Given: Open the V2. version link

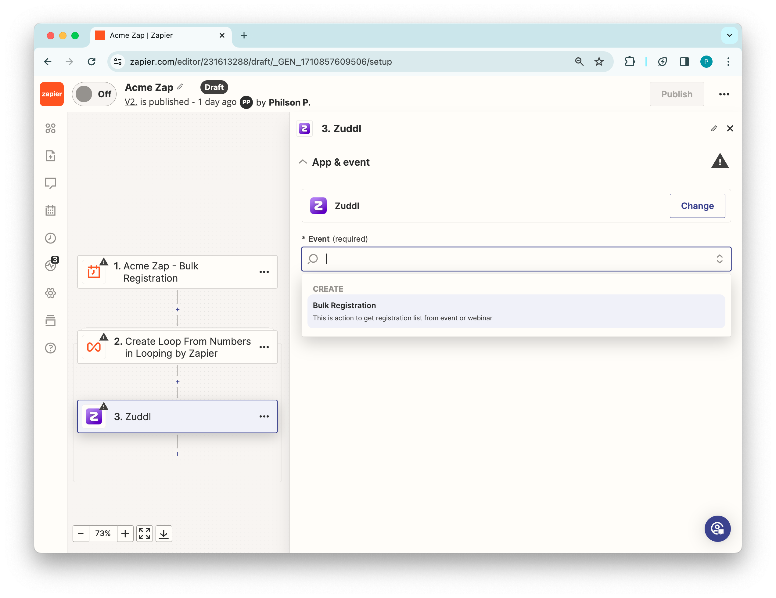Looking at the screenshot, I should point(131,102).
